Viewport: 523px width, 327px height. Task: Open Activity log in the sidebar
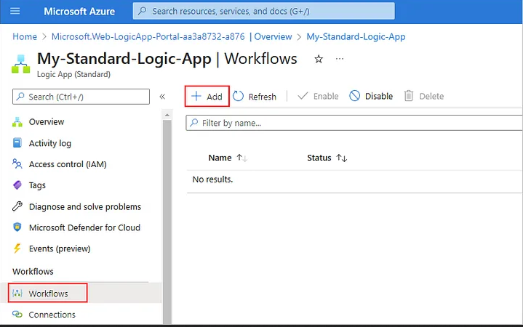coord(49,143)
